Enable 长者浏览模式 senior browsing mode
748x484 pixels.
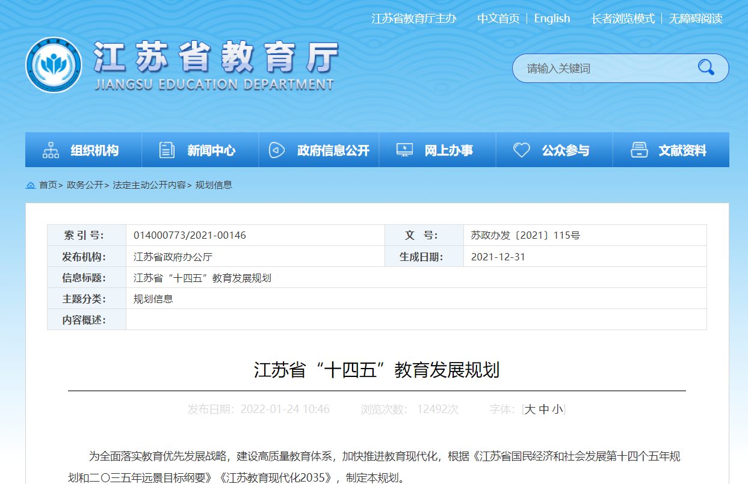click(623, 19)
